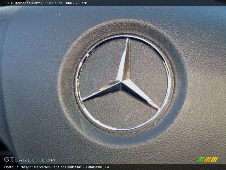Click the 'Black / Black' color text

pos(76,3)
